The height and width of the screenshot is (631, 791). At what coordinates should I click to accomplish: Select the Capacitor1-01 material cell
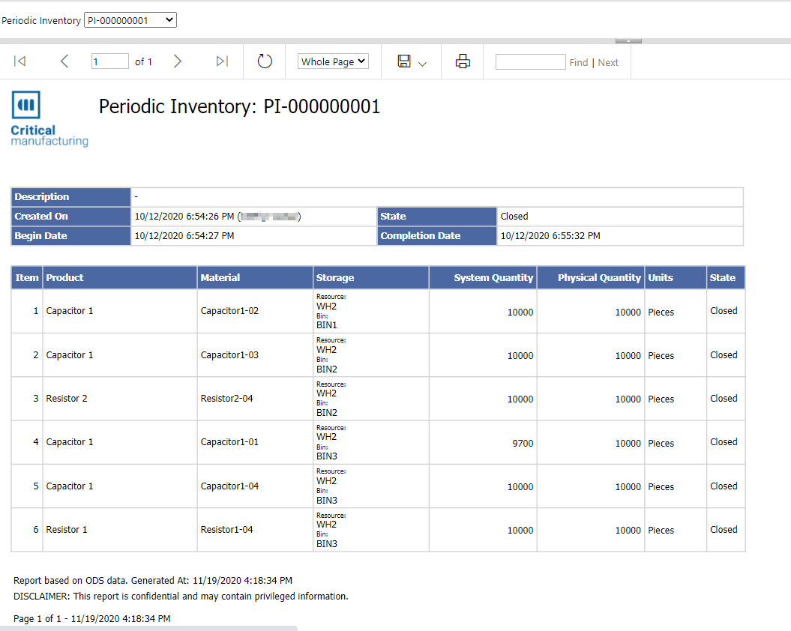pos(229,442)
